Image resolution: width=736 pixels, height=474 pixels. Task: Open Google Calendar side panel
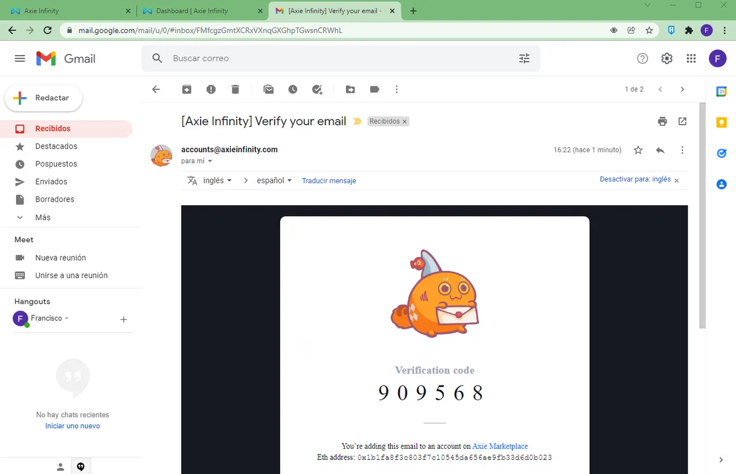click(x=721, y=91)
